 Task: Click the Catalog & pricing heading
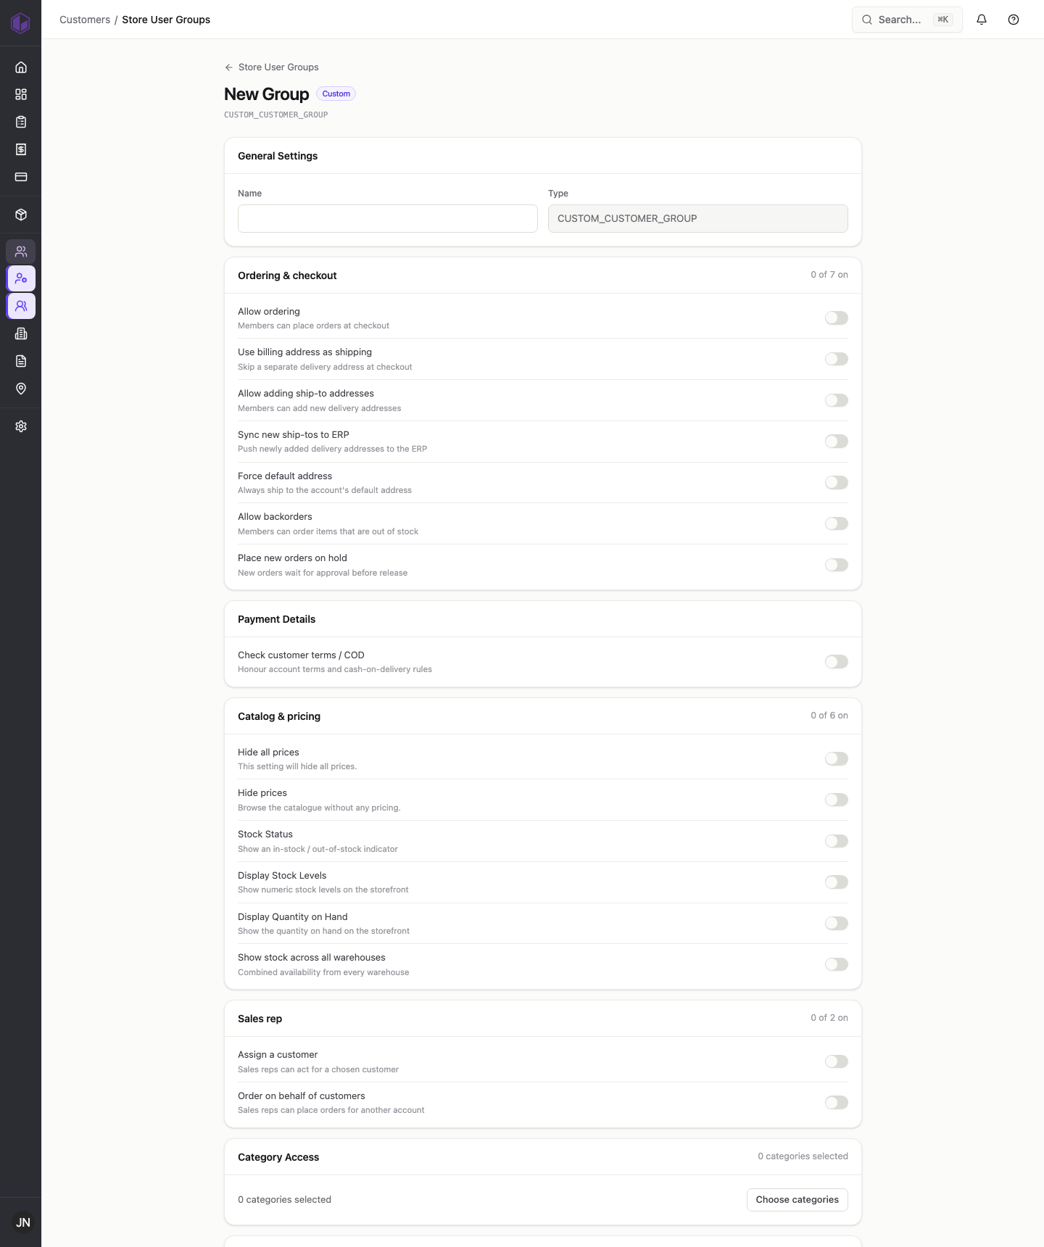pos(279,716)
